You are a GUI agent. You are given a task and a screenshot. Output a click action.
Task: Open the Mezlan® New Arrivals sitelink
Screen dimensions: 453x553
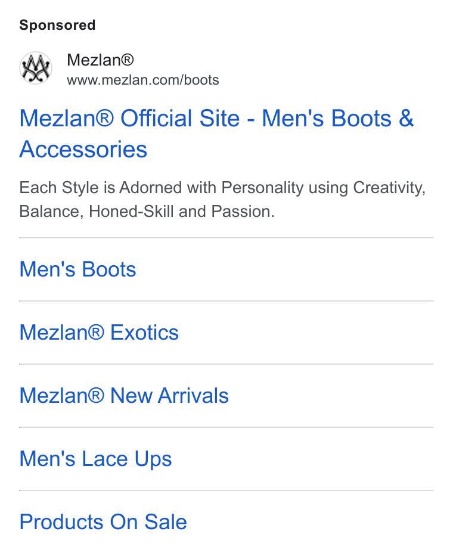[124, 396]
